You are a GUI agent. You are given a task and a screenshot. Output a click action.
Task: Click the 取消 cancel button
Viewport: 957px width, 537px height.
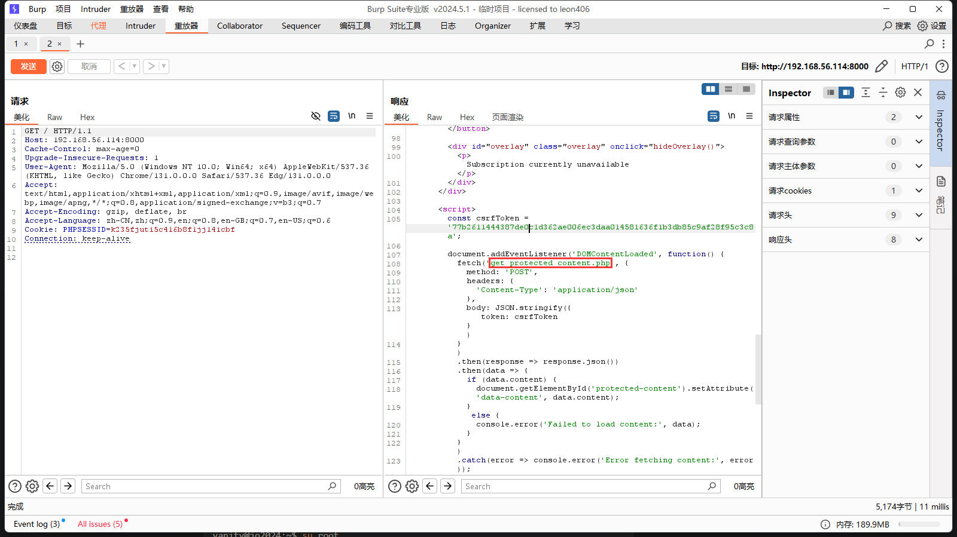click(x=89, y=66)
